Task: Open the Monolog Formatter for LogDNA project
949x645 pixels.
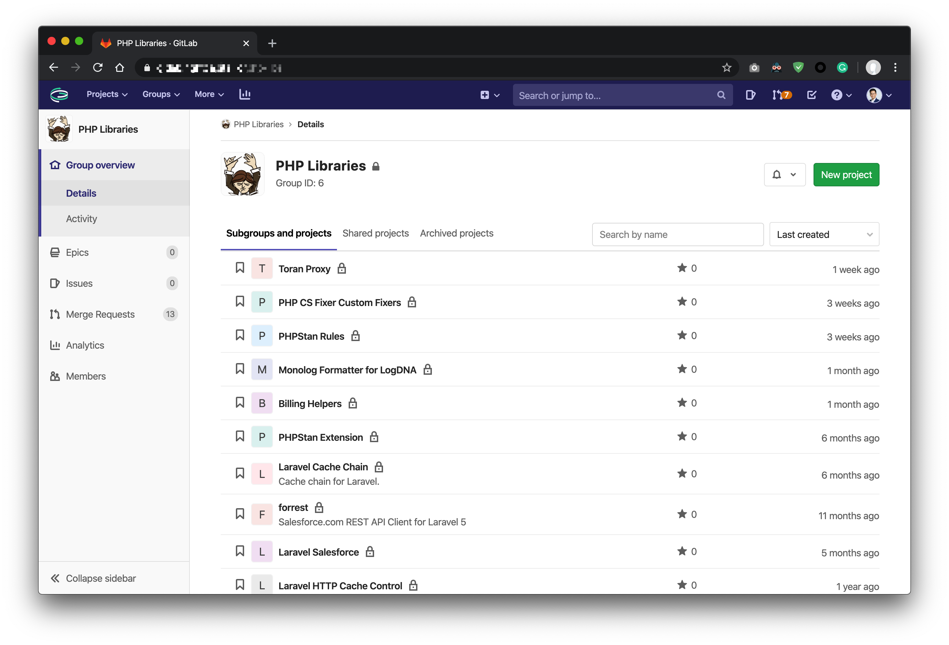Action: pos(347,370)
